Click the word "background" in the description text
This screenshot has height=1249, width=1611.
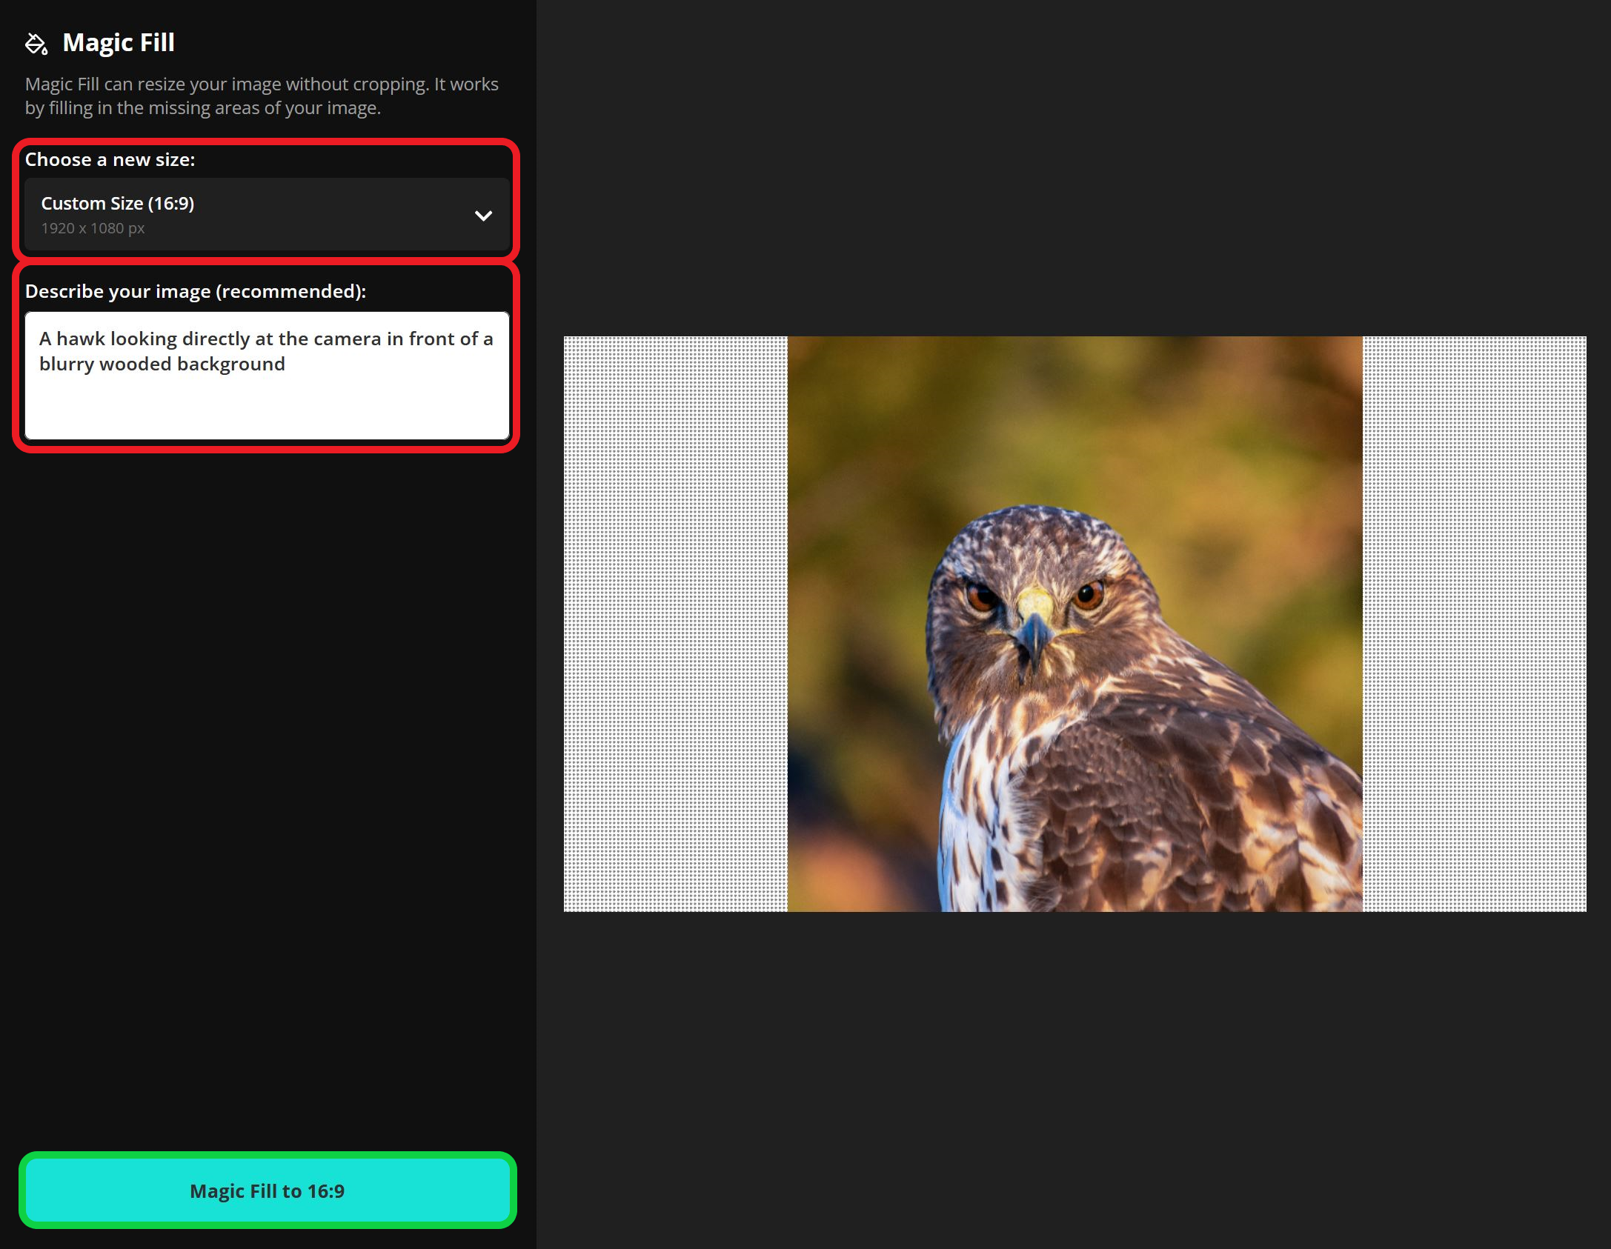(230, 364)
